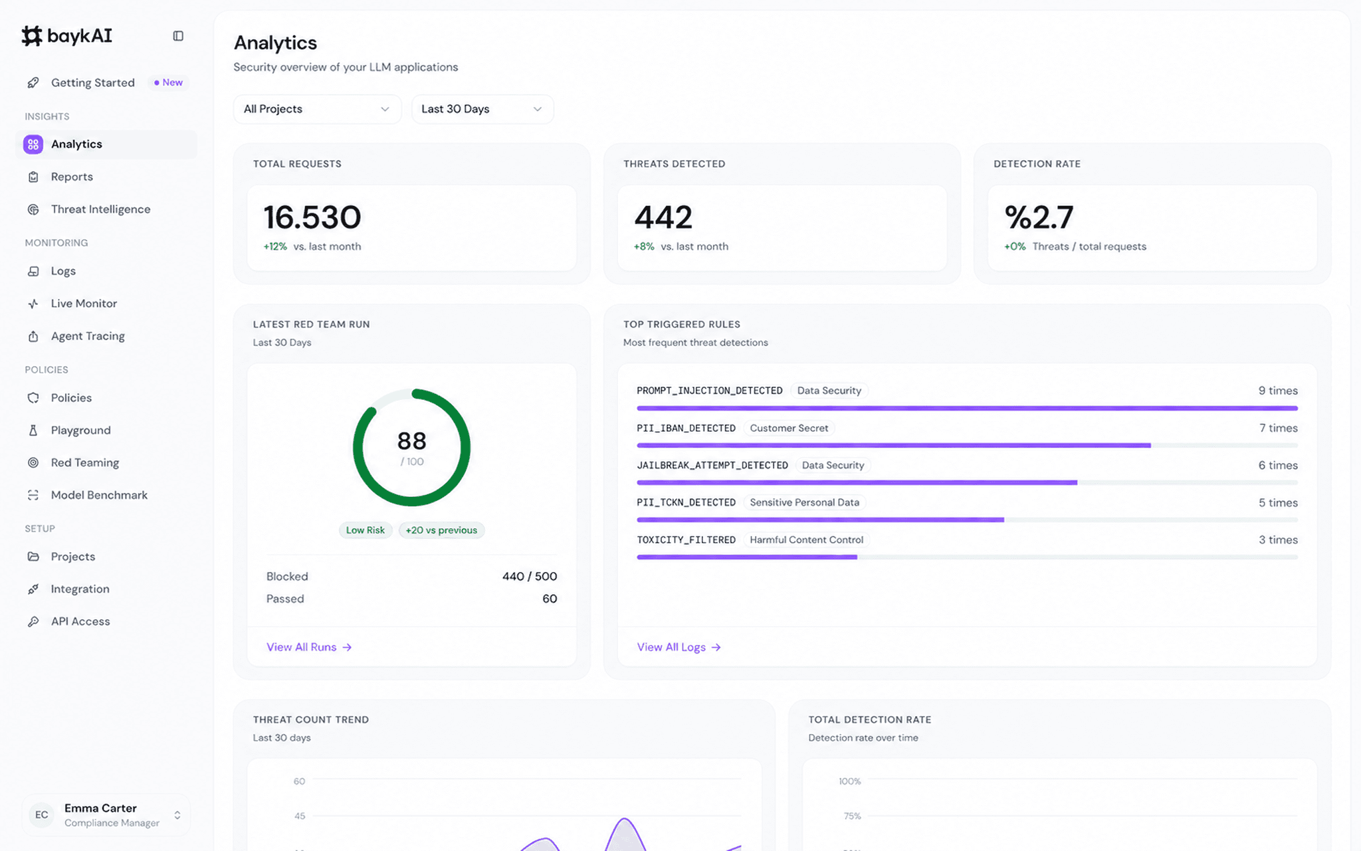Click the +20 vs previous badge
Screen dimensions: 1361x851
coord(441,530)
